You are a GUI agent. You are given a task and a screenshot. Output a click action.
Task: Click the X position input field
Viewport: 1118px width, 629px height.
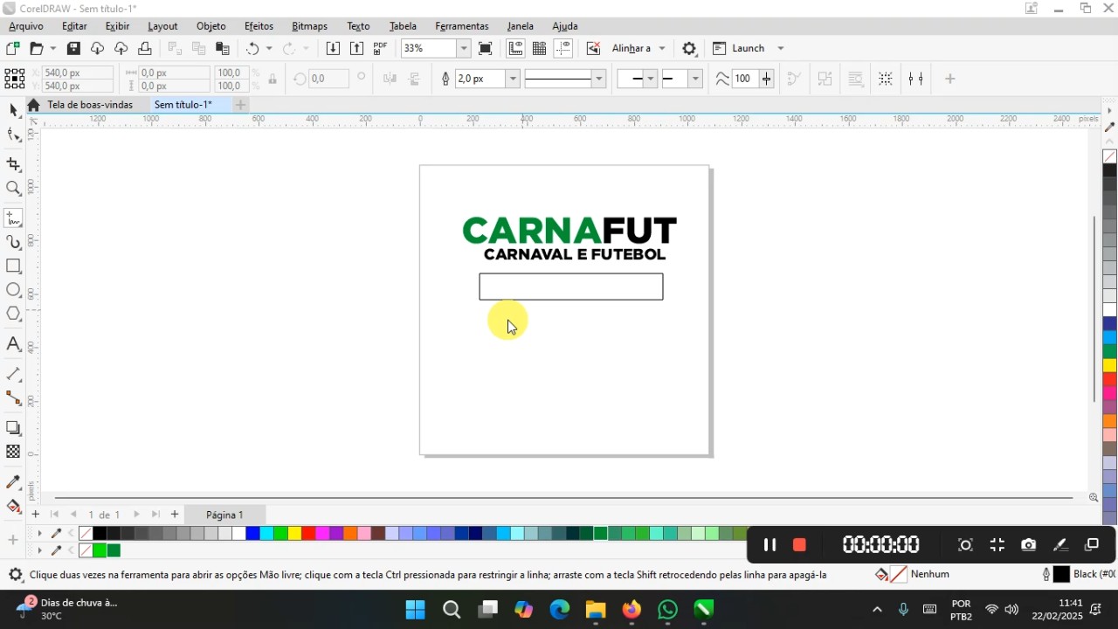76,73
